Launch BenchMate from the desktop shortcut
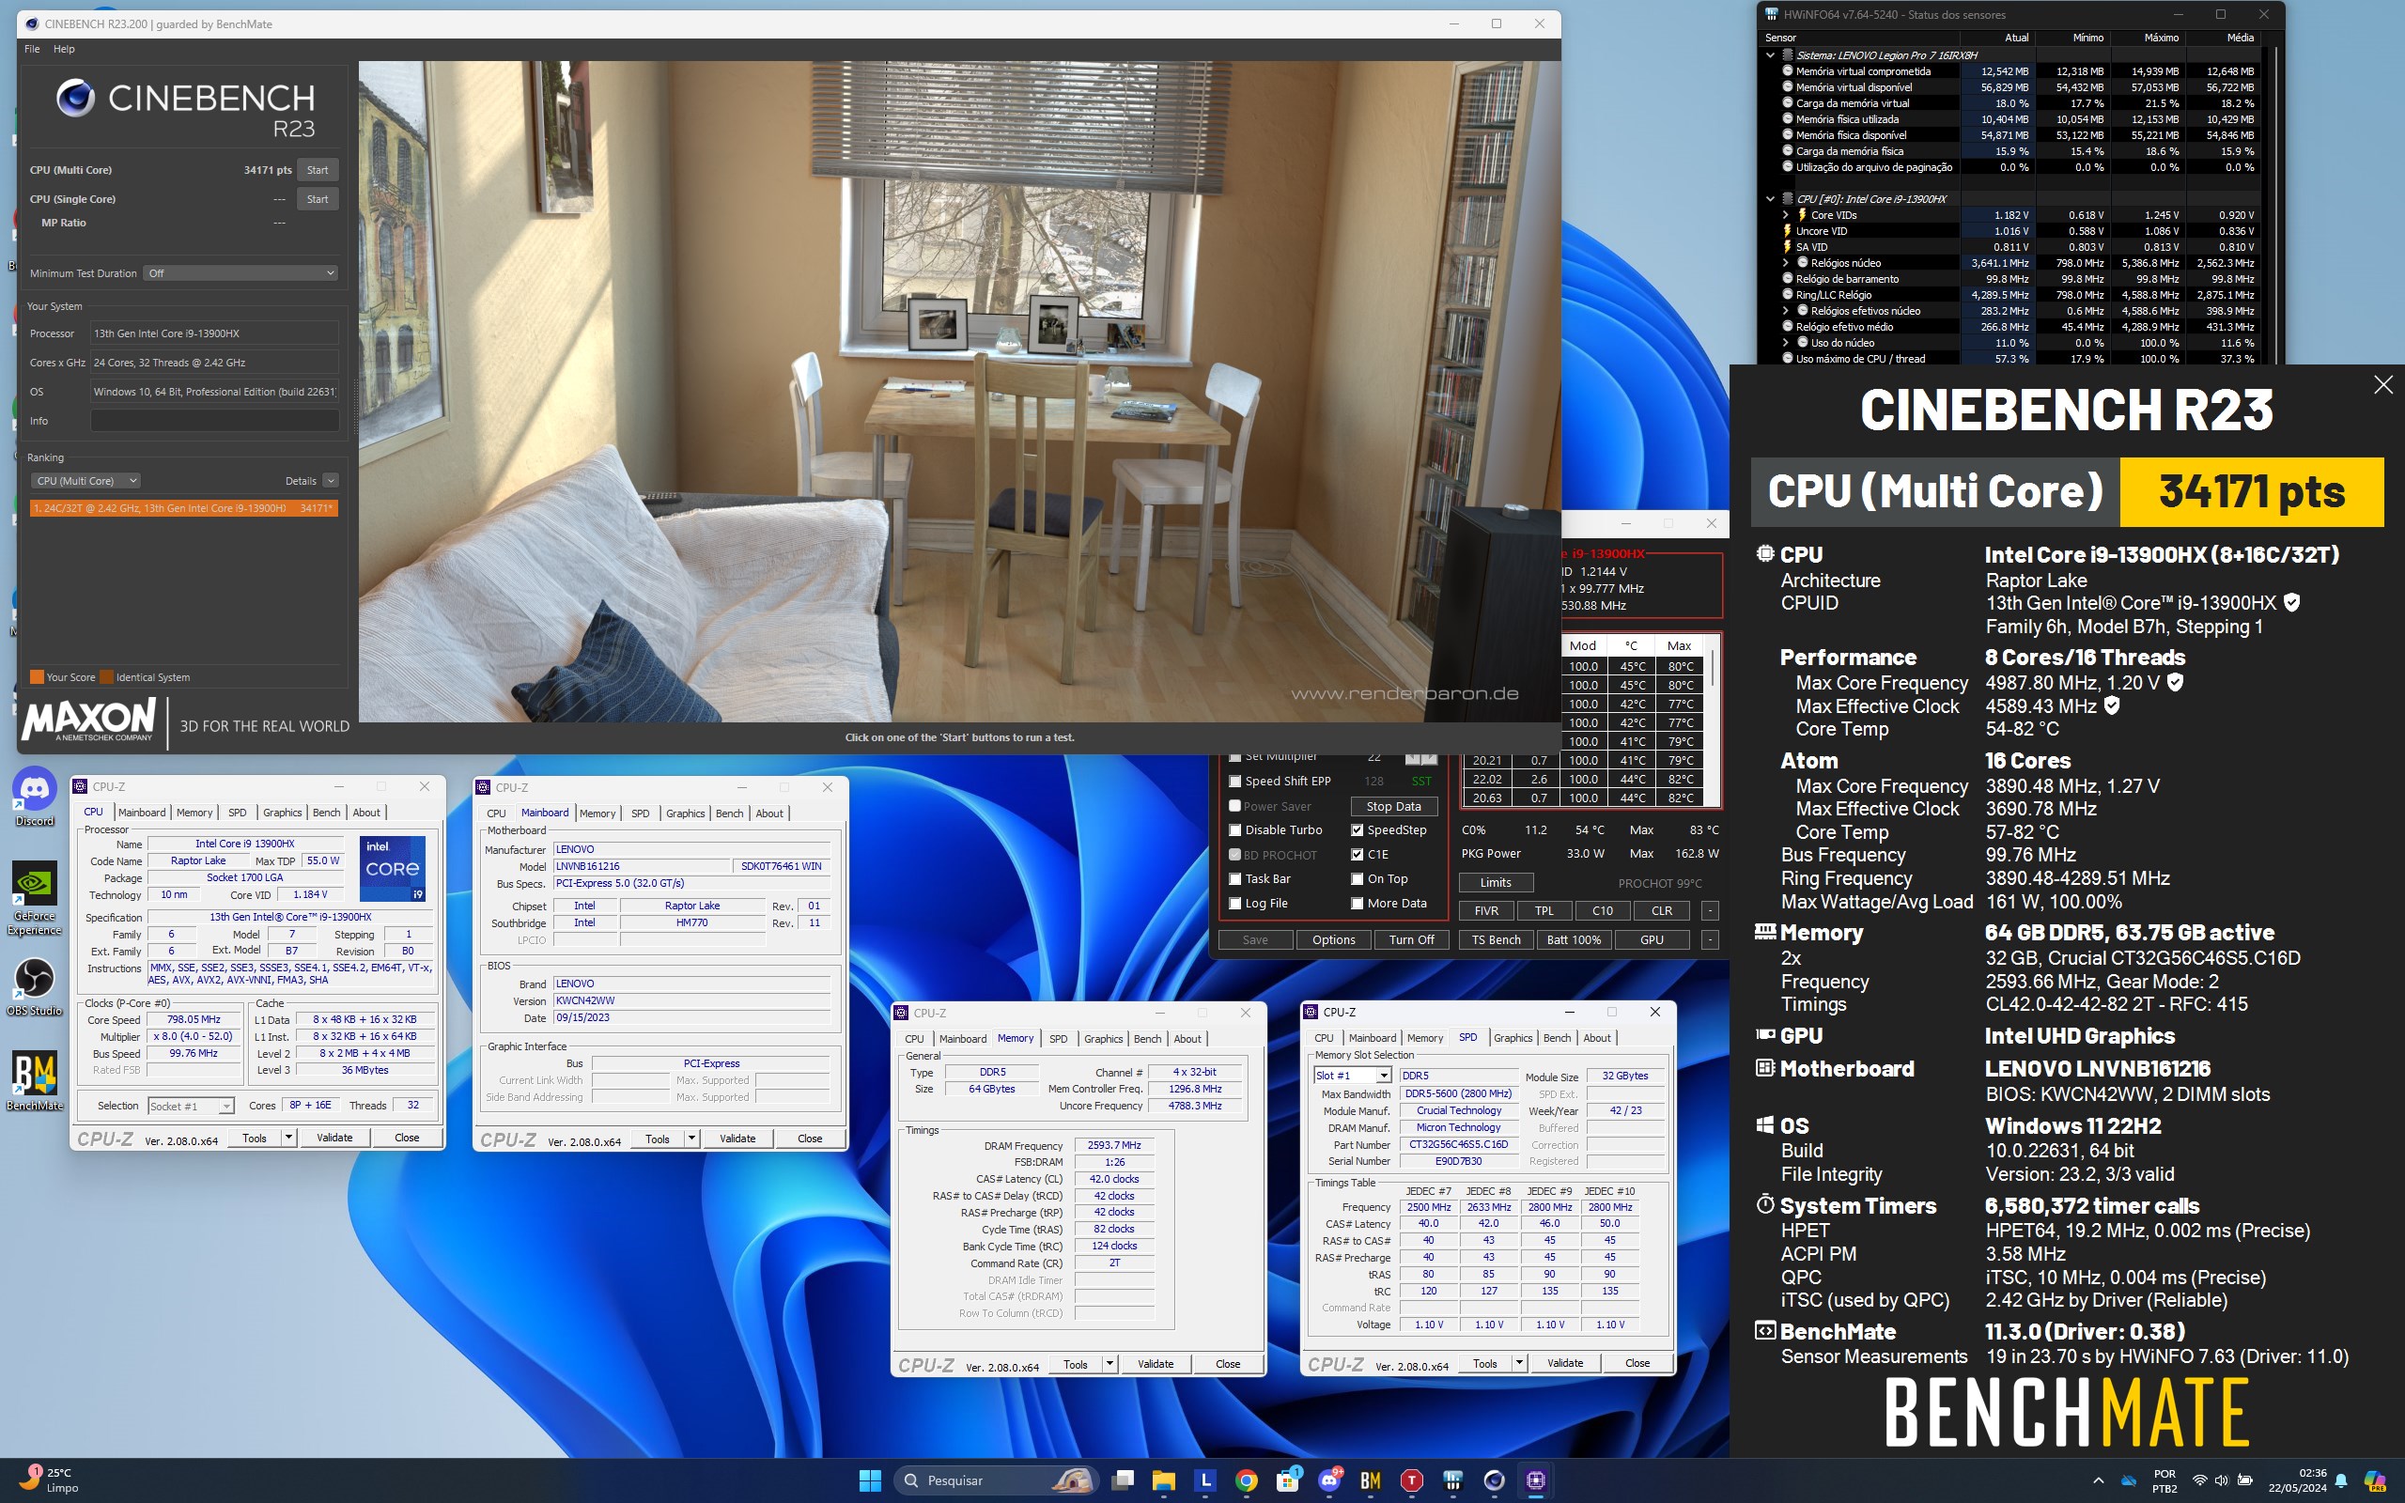Screen dimensions: 2405x1503 point(35,1080)
